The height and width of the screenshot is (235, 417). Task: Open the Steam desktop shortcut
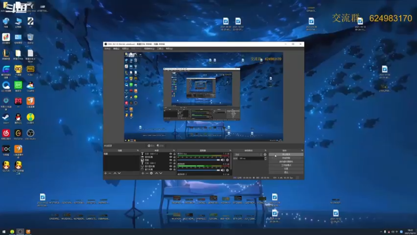[6, 119]
